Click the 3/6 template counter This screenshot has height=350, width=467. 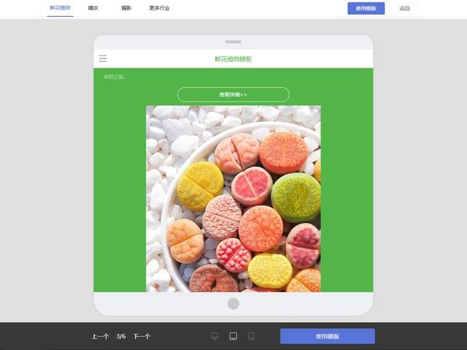click(121, 337)
